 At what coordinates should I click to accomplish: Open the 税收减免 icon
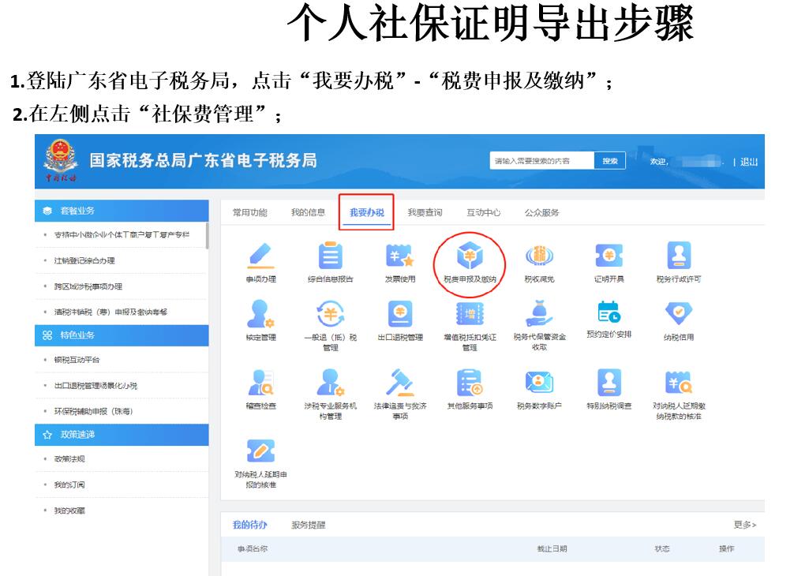point(539,257)
